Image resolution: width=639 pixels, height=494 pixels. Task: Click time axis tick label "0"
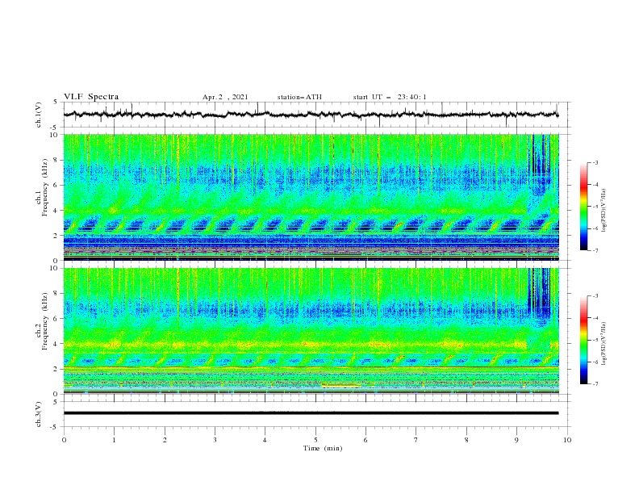64,440
